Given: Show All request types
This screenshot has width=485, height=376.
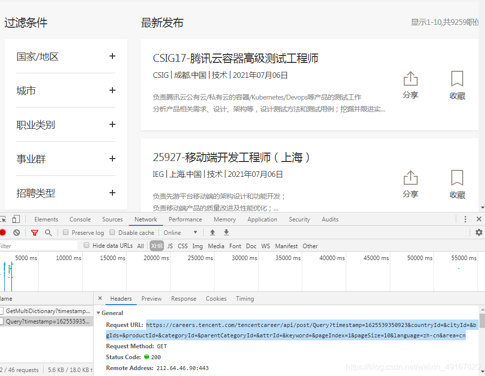Looking at the screenshot, I should pyautogui.click(x=140, y=246).
